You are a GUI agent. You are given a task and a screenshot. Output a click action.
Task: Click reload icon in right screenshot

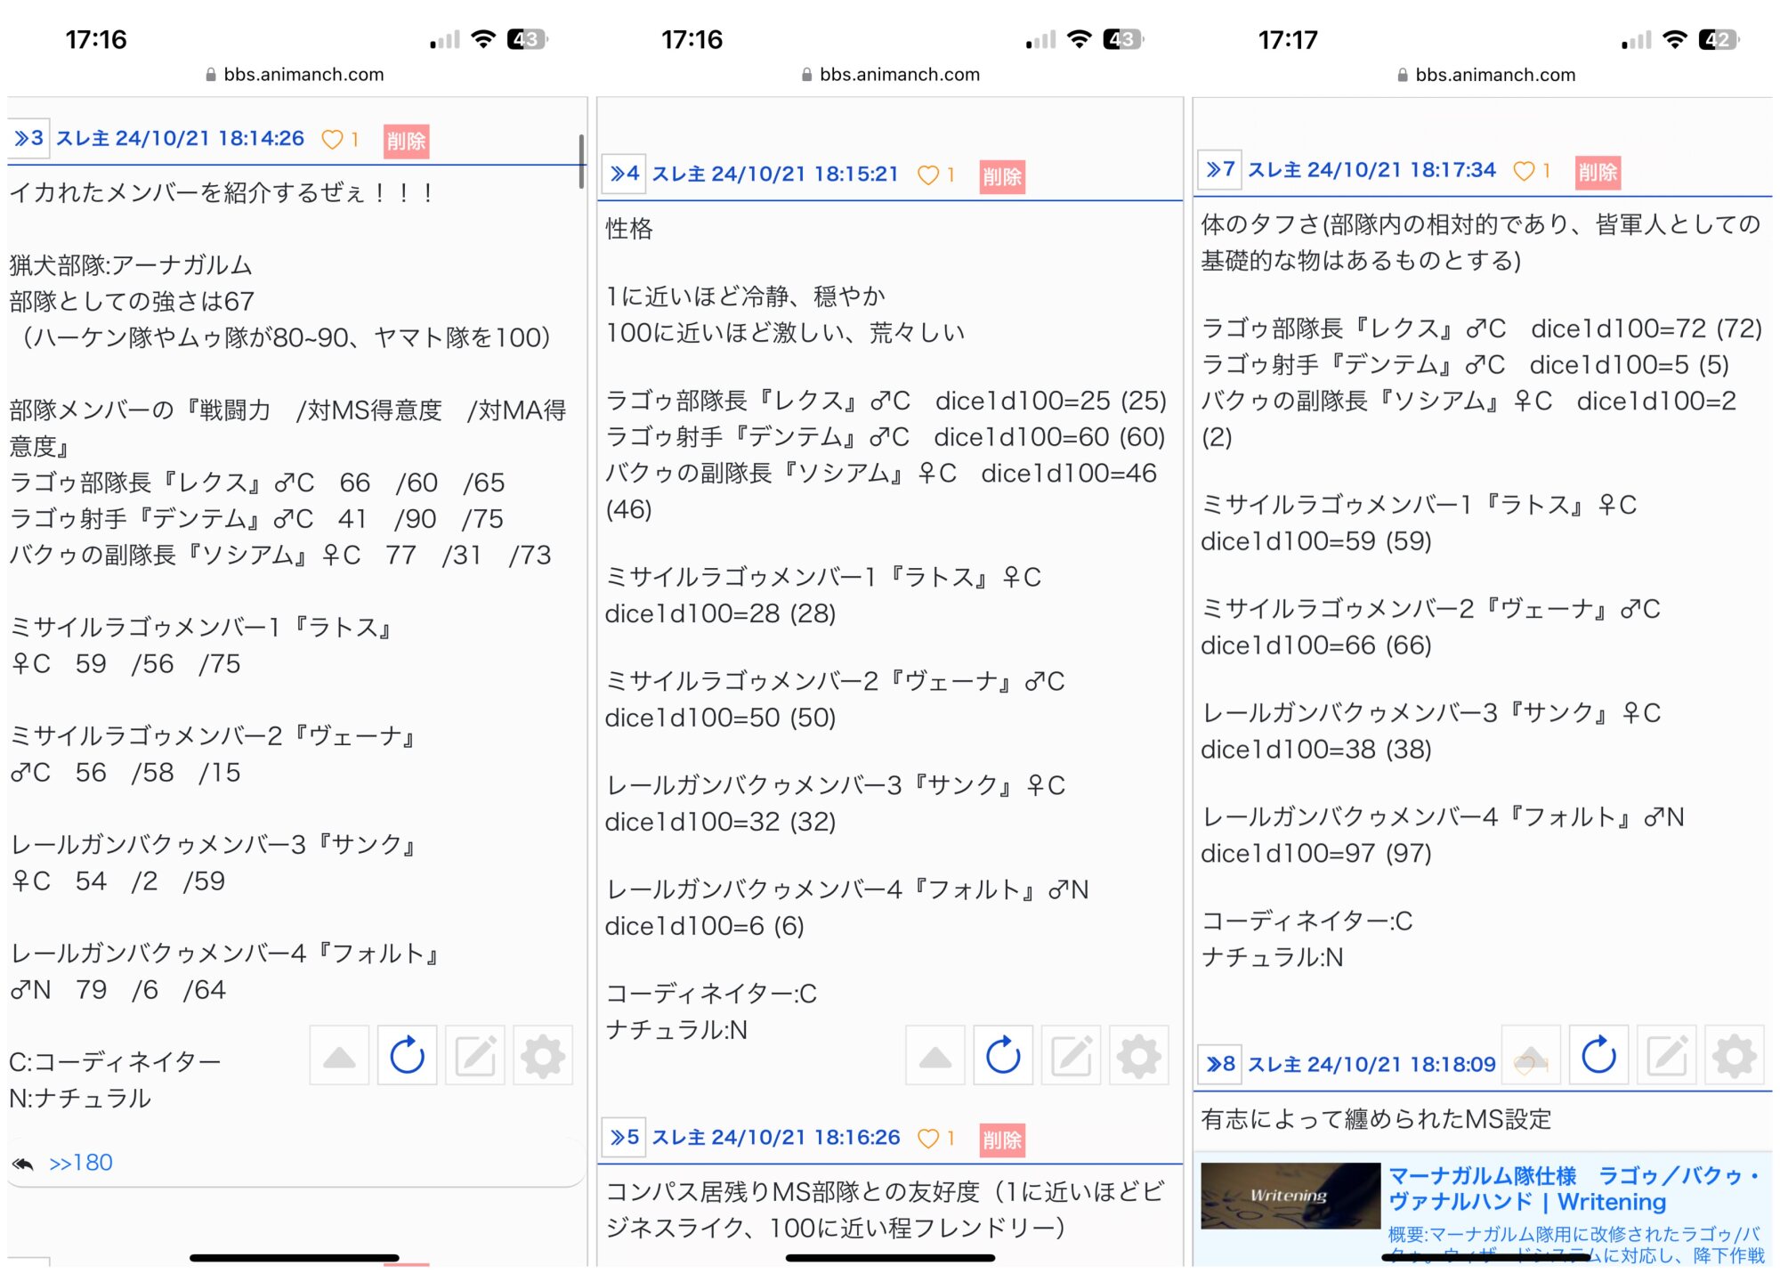pyautogui.click(x=1598, y=1056)
